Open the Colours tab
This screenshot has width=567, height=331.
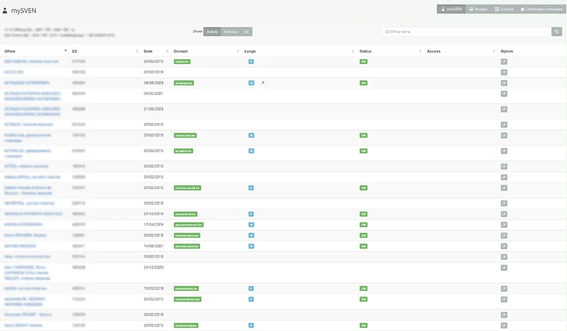click(504, 9)
